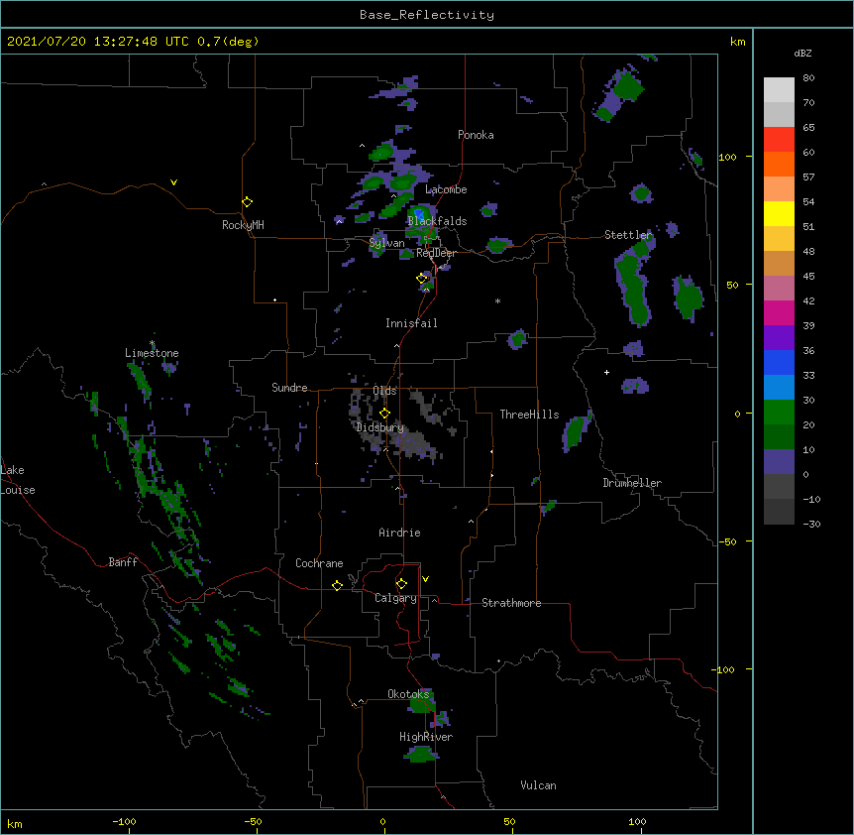Pick the bright green 20-30 dBZ swatch

pyautogui.click(x=779, y=413)
